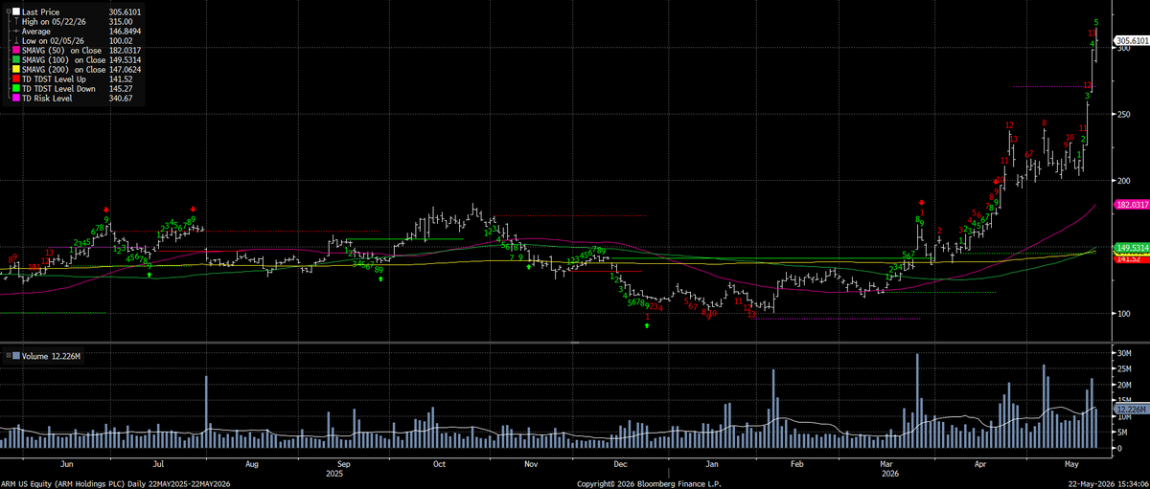The image size is (1150, 489).
Task: Click the Volume legend color swatch
Action: tap(16, 356)
